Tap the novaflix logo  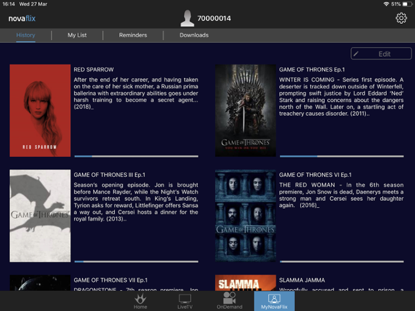[x=22, y=18]
